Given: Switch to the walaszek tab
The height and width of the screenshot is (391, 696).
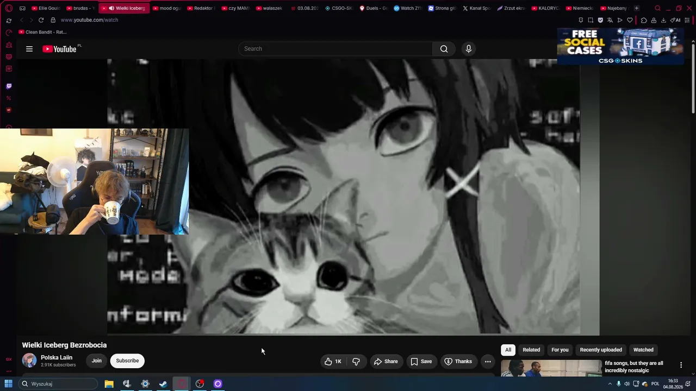Looking at the screenshot, I should pos(269,8).
